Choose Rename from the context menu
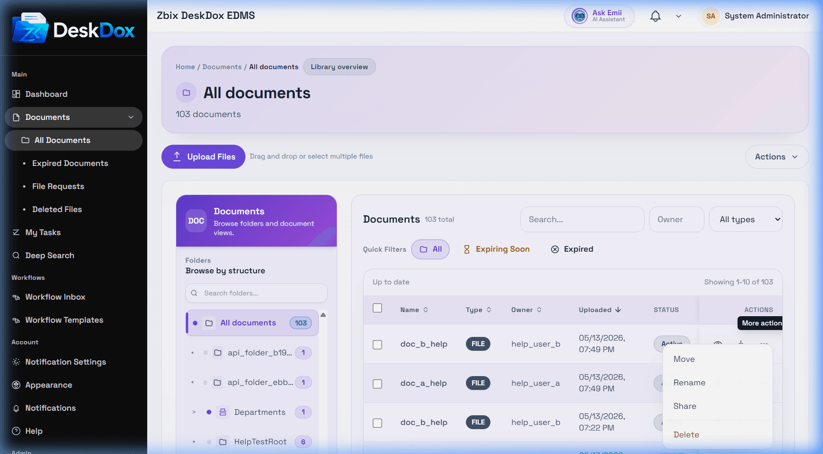 718,383
